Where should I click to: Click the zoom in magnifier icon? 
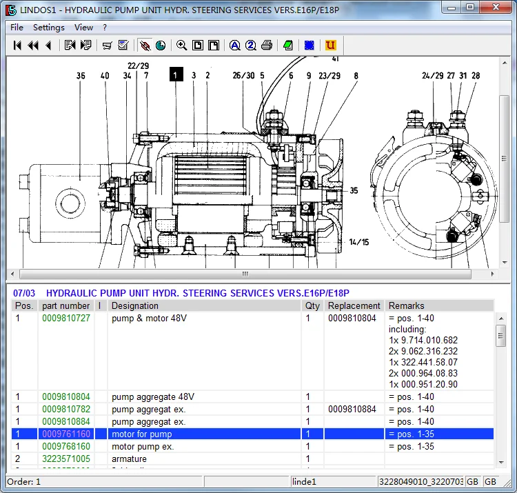coord(181,46)
